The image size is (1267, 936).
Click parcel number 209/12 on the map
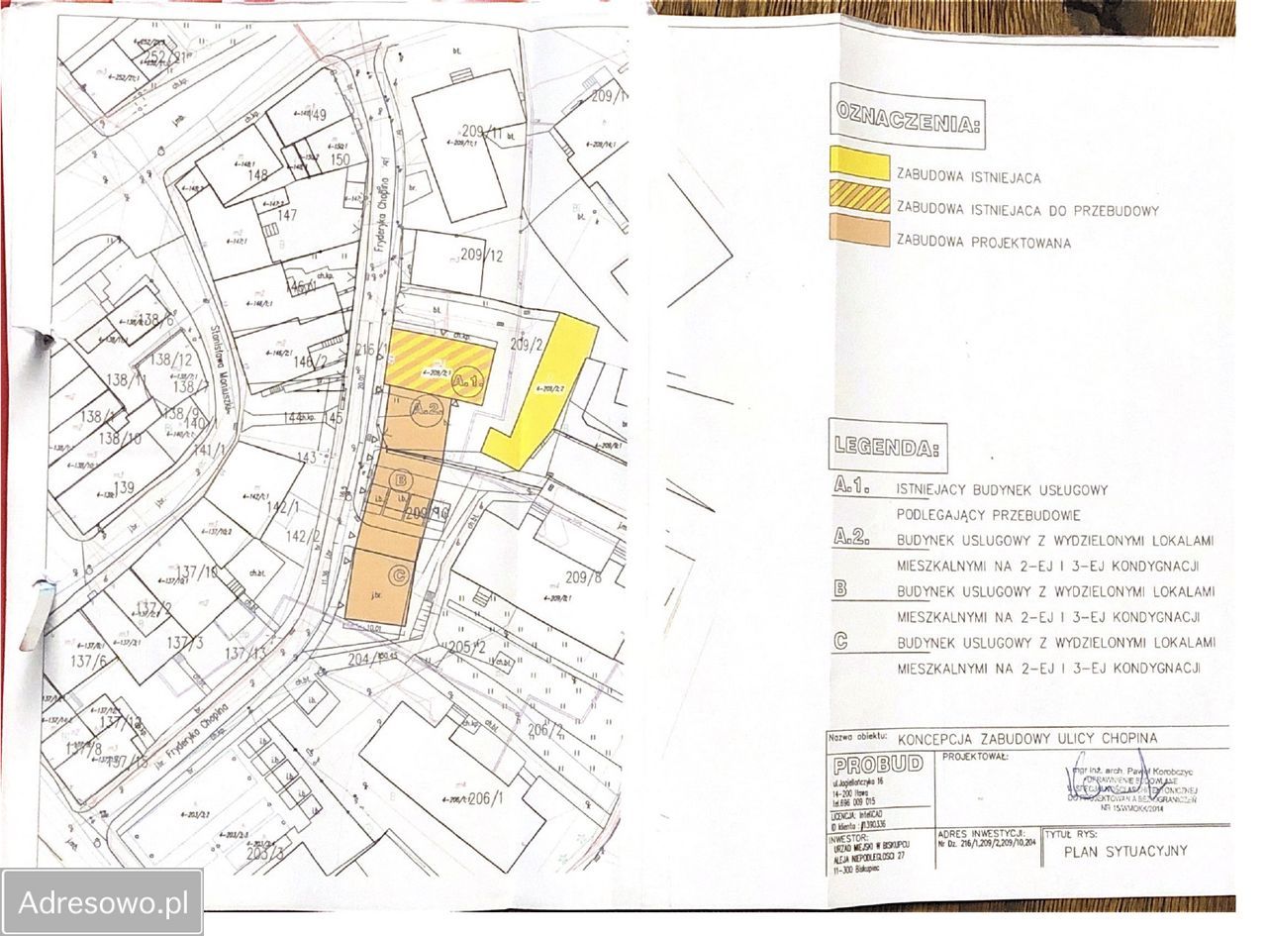click(482, 256)
